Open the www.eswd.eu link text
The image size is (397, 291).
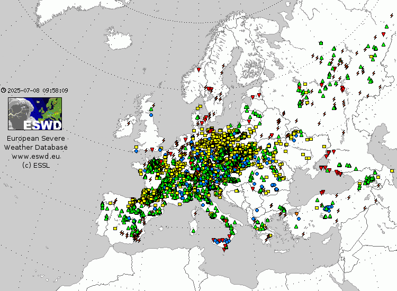point(36,157)
